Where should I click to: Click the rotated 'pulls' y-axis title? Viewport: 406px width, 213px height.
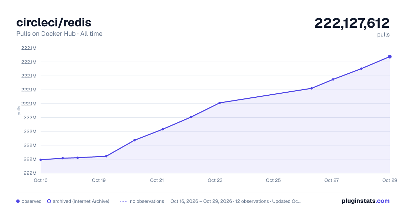point(19,110)
